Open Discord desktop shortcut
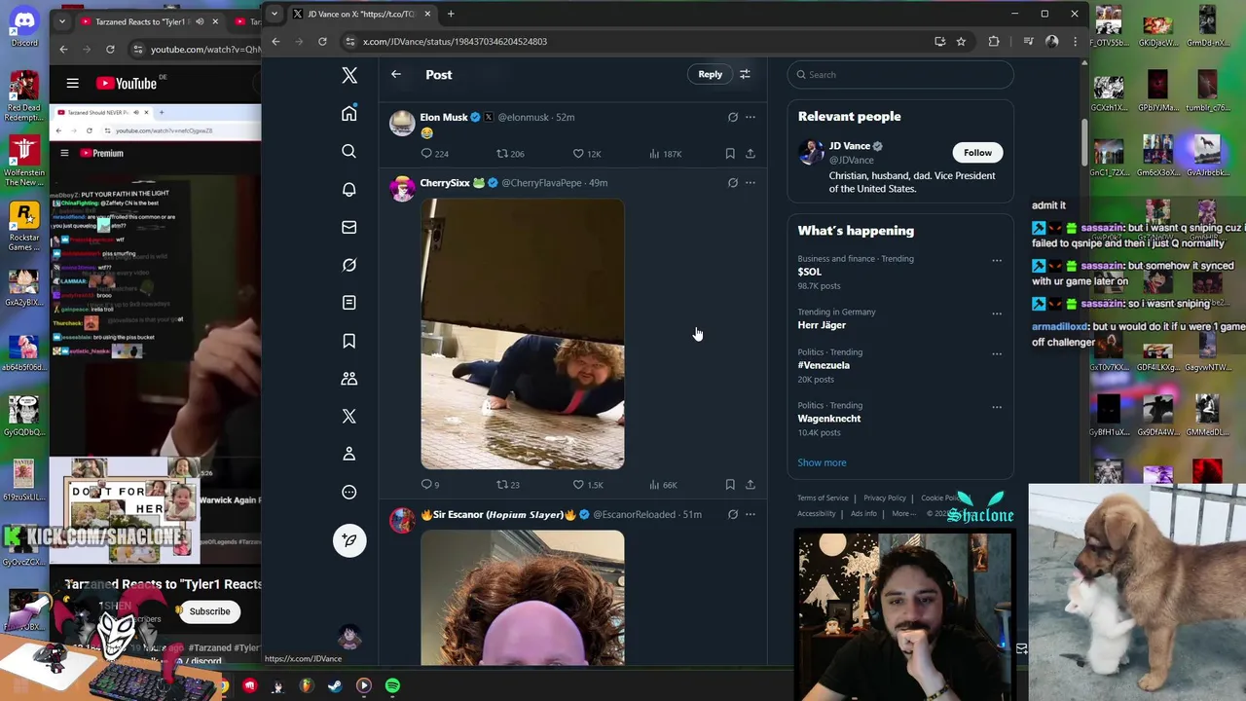The image size is (1246, 701). pos(24,27)
